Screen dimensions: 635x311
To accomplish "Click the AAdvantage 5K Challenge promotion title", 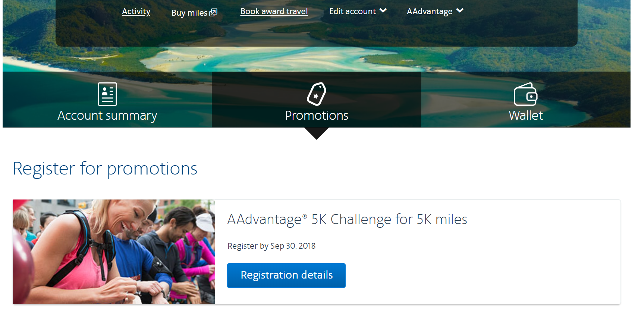I will [347, 220].
